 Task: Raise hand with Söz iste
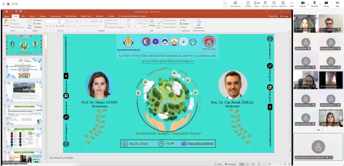(266, 4)
